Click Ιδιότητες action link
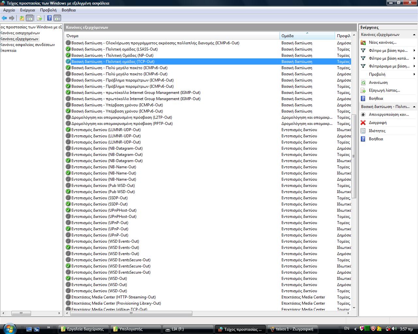418x334 pixels. 377,131
